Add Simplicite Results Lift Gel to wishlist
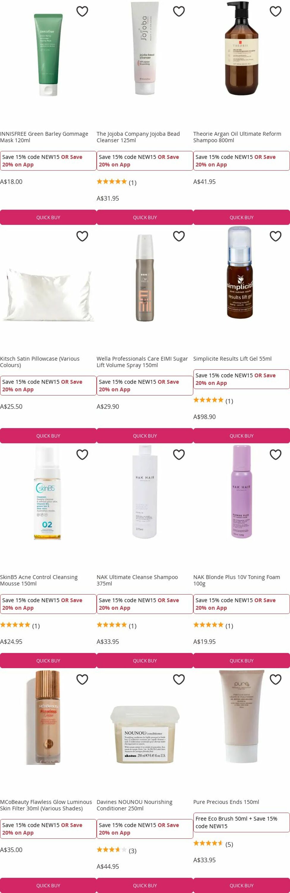 pos(275,236)
